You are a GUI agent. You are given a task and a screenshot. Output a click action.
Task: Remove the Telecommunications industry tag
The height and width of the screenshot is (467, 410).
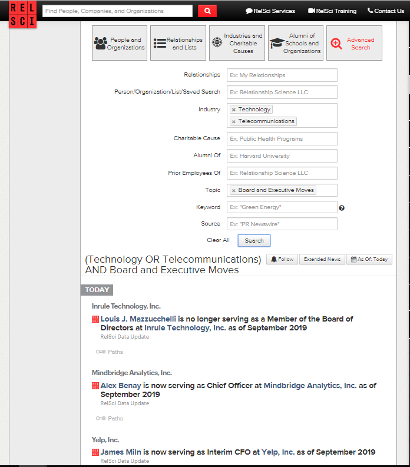[x=234, y=121]
